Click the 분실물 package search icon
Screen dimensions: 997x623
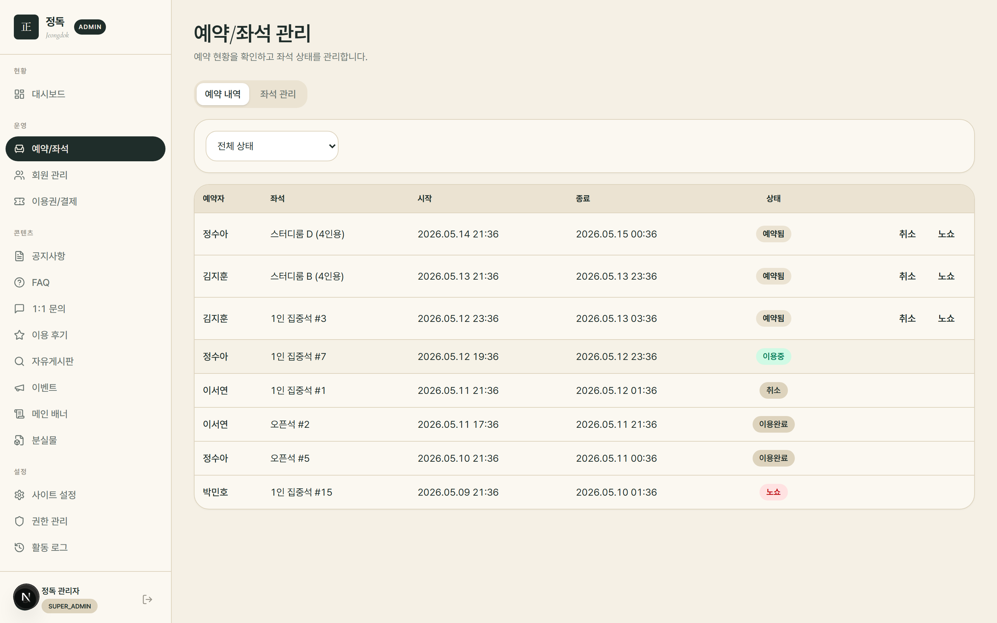pyautogui.click(x=19, y=441)
